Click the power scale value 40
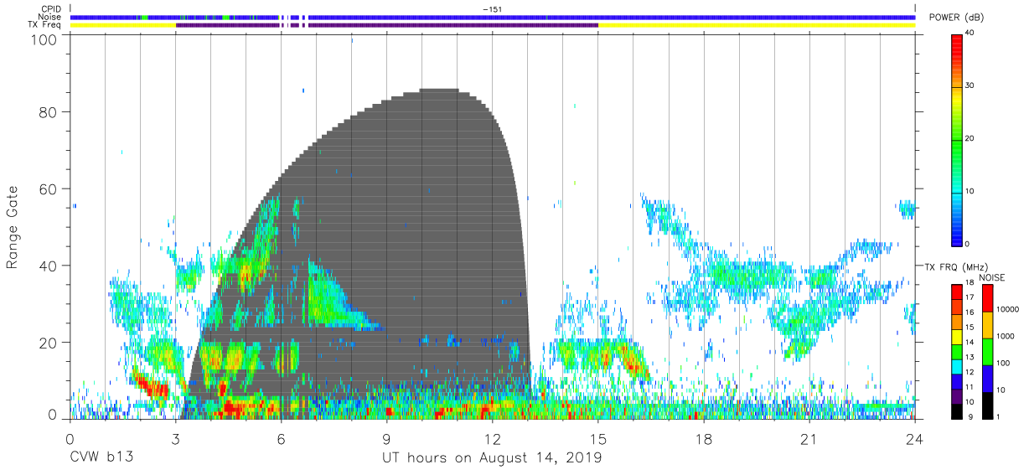The height and width of the screenshot is (475, 1029). [x=970, y=34]
